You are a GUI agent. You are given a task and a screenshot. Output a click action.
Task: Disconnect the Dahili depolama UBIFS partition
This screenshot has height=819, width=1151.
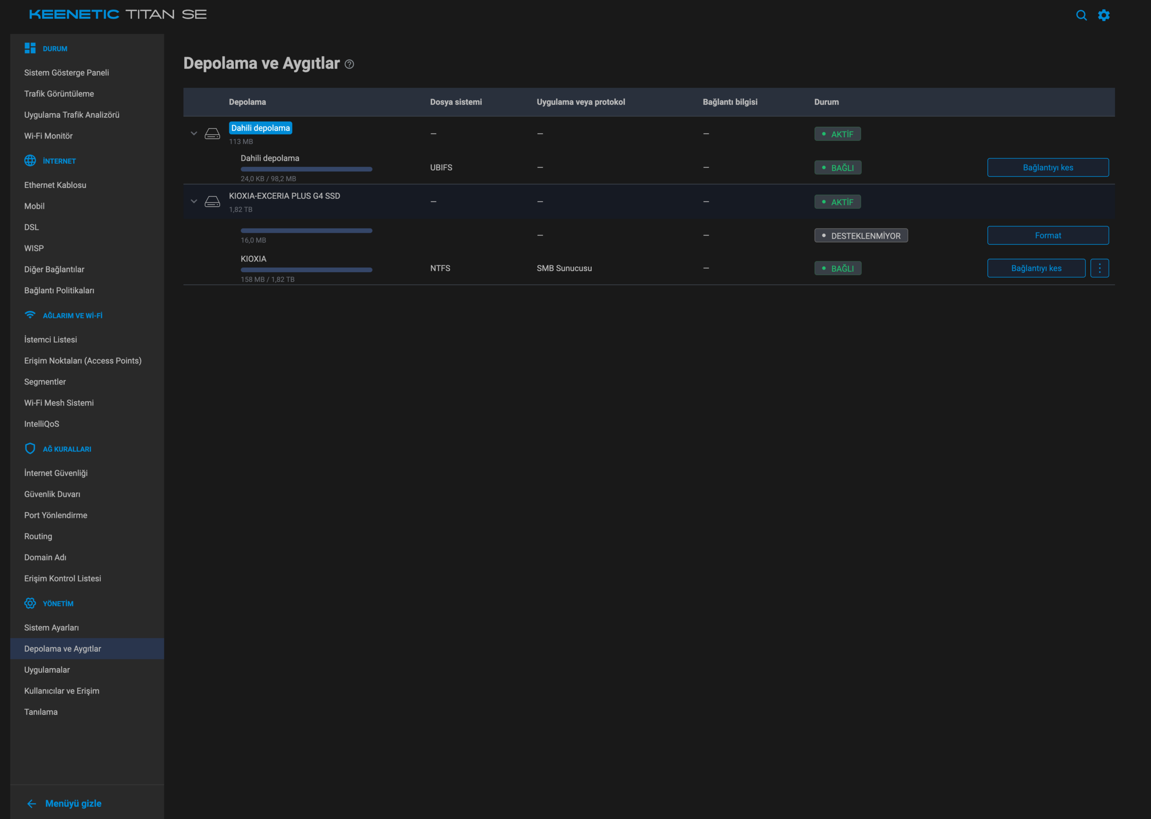(1048, 167)
